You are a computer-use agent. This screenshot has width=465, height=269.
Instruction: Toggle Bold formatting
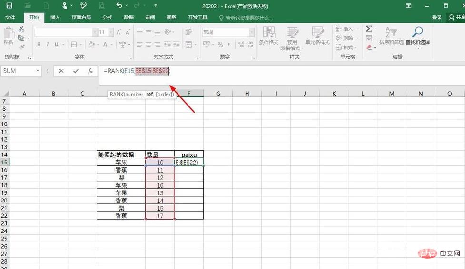coord(39,45)
